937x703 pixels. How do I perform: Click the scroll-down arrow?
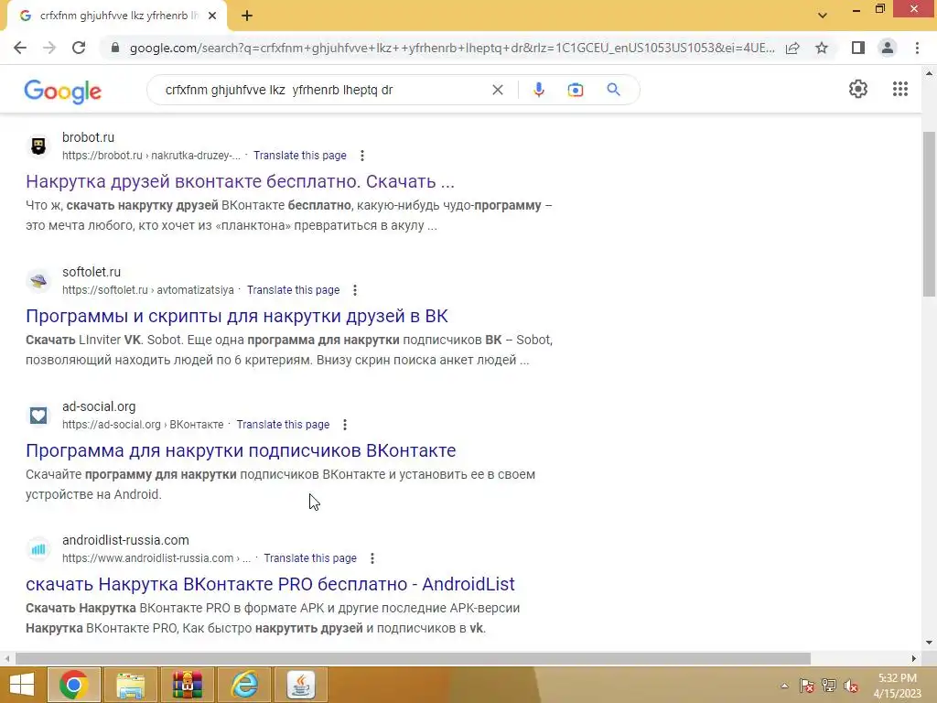(929, 643)
